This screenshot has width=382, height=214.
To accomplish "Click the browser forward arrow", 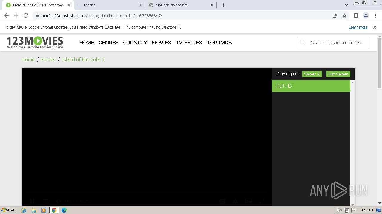I will [x=16, y=15].
